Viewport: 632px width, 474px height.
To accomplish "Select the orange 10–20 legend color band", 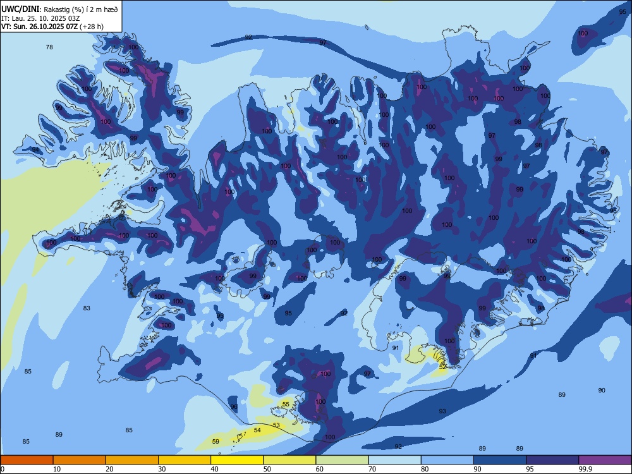I will [x=80, y=460].
